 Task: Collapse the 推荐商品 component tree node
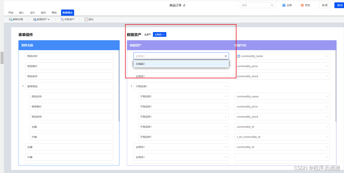[23, 86]
